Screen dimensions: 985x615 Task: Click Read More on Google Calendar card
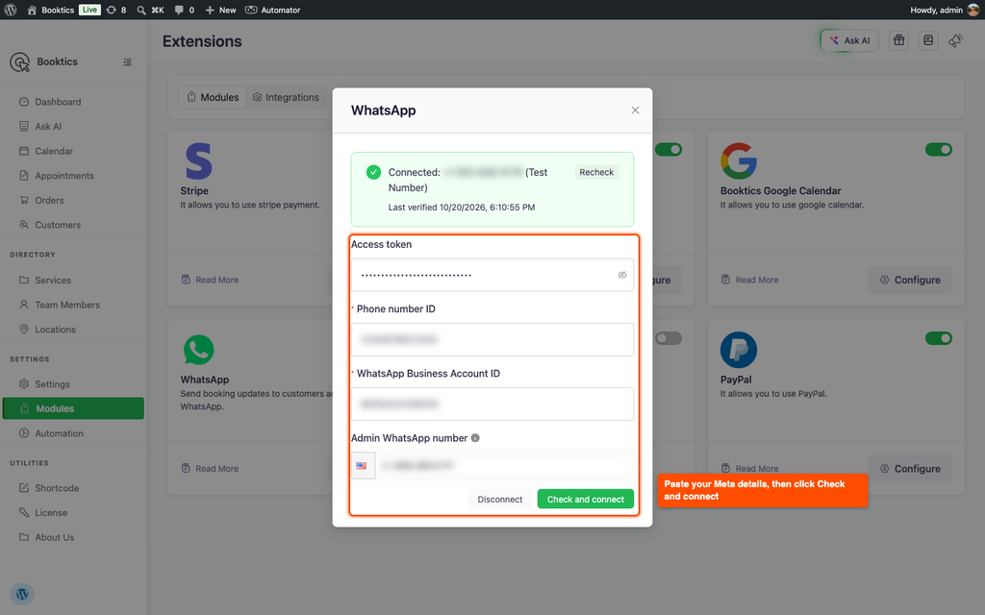tap(750, 280)
